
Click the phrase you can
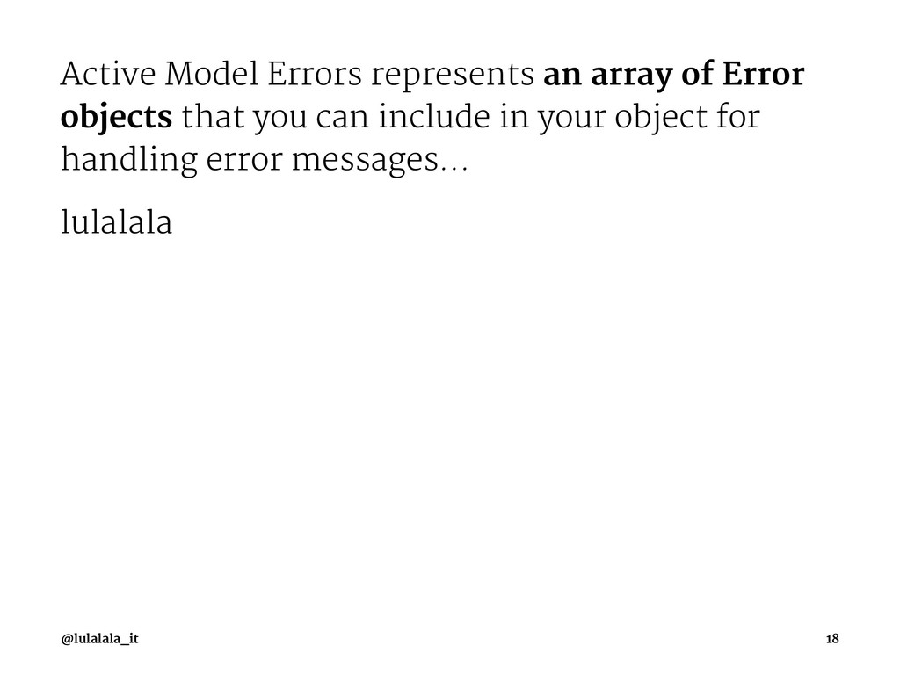311,120
